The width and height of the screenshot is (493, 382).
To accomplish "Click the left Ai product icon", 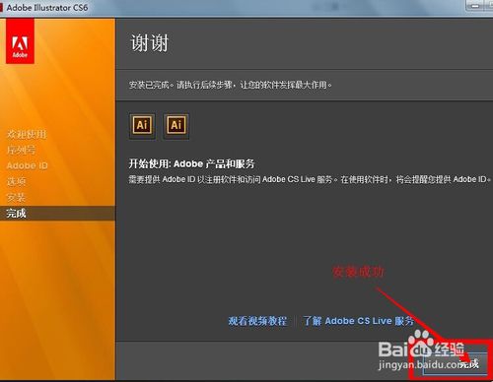I will pyautogui.click(x=142, y=125).
